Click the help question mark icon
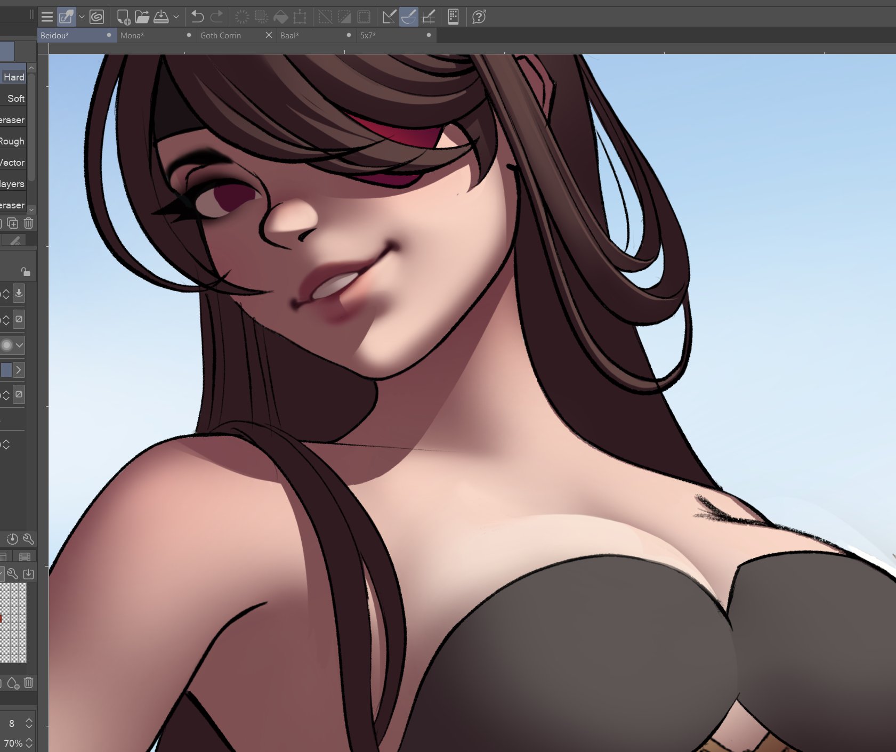896x752 pixels. tap(478, 17)
